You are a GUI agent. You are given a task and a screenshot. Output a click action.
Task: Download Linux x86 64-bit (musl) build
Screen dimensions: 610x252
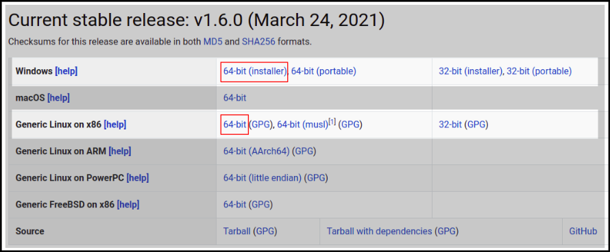tap(303, 125)
